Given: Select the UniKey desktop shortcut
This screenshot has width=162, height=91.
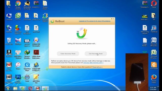Looking at the screenshot, I should [18, 54].
